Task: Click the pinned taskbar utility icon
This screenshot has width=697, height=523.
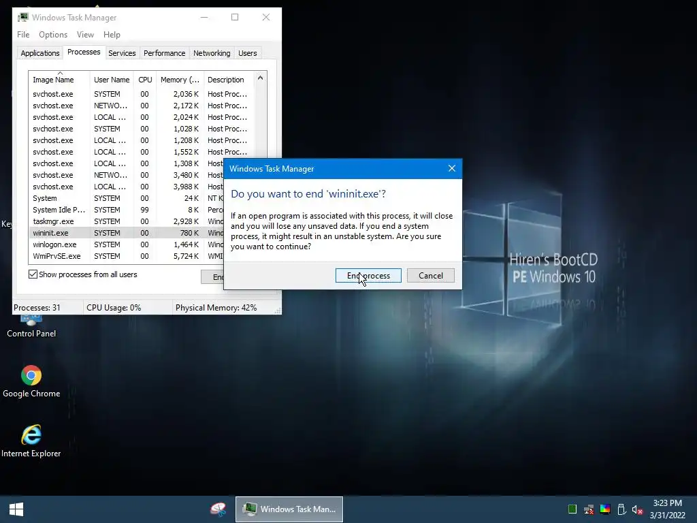Action: pyautogui.click(x=218, y=509)
